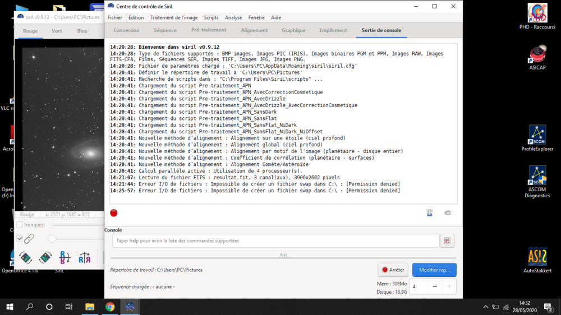Image resolution: width=561 pixels, height=315 pixels.
Task: Click the Modifier rep... button
Action: (434, 270)
